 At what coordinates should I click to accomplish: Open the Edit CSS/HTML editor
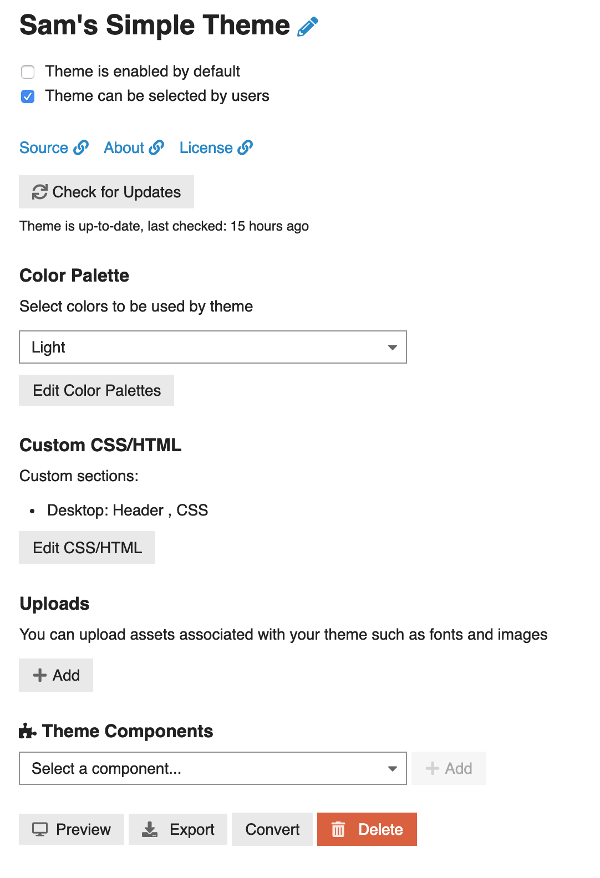coord(87,548)
